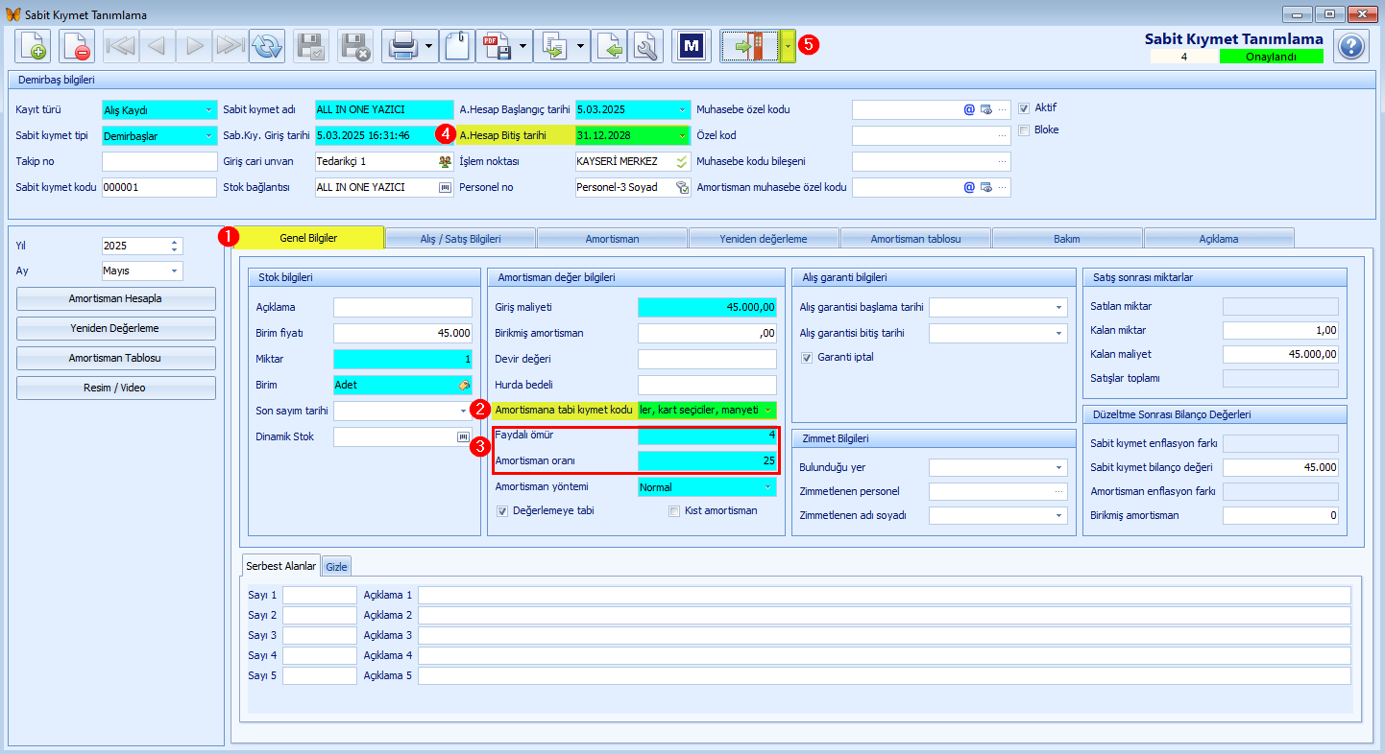The height and width of the screenshot is (754, 1385).
Task: Click the people icon in Giriş cari unvan
Action: [x=445, y=161]
